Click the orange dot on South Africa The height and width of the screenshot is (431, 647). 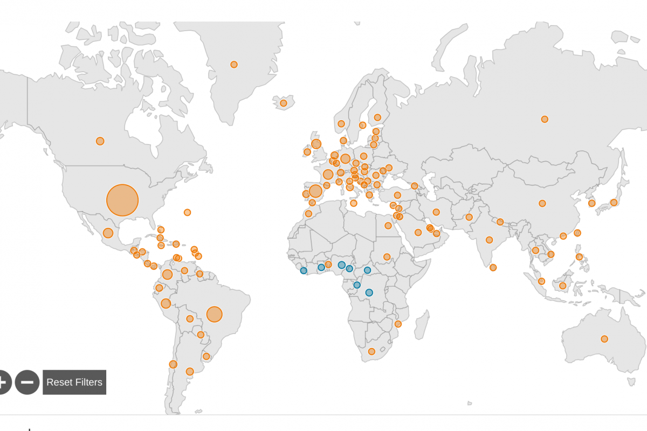(371, 352)
